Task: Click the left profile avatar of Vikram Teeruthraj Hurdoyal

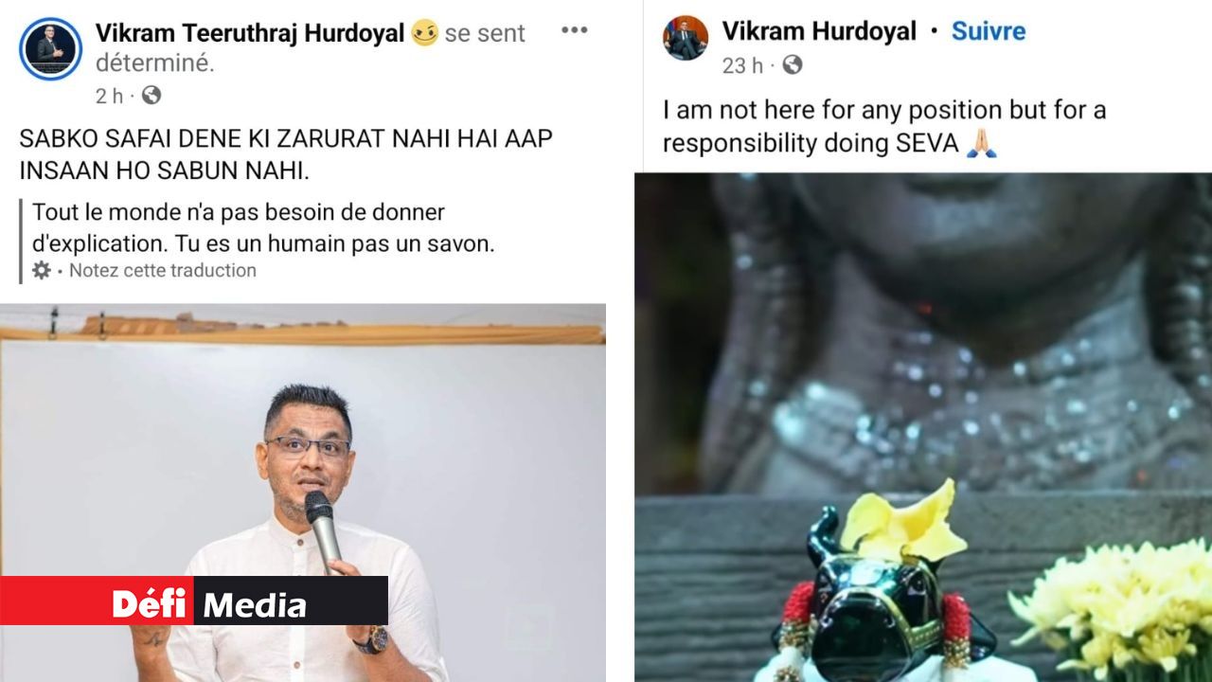Action: (50, 48)
